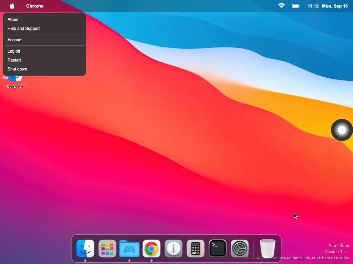Screen dimensions: 353x264
Task: Select About from the Apple menu
Action: pyautogui.click(x=44, y=20)
